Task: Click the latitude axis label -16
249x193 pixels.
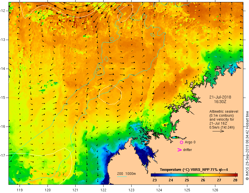Action: (x=3, y=127)
